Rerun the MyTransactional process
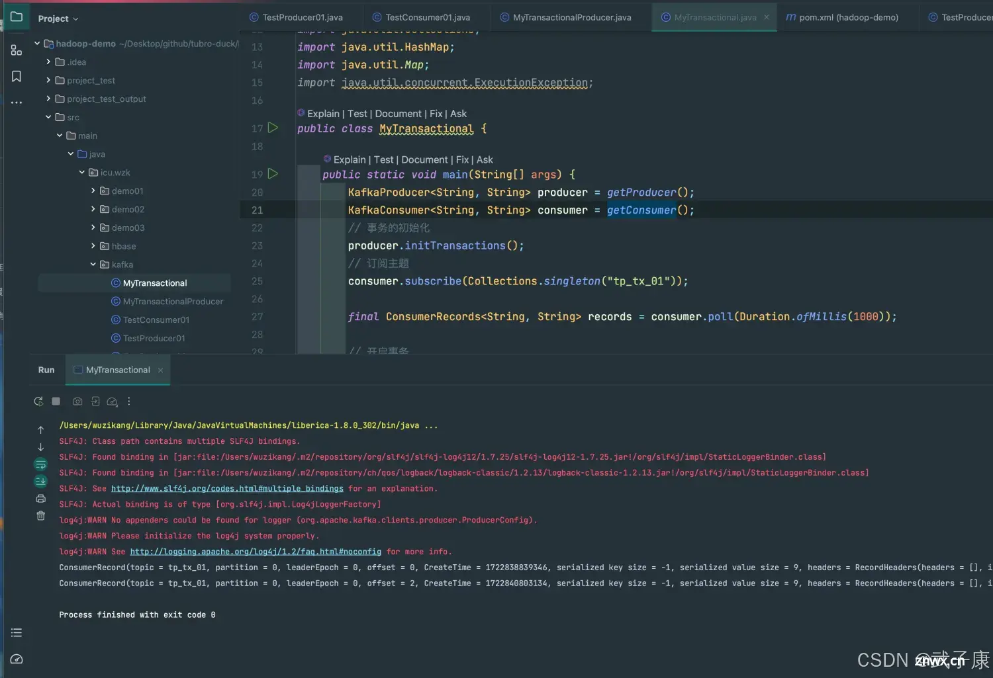The width and height of the screenshot is (993, 678). pyautogui.click(x=38, y=402)
